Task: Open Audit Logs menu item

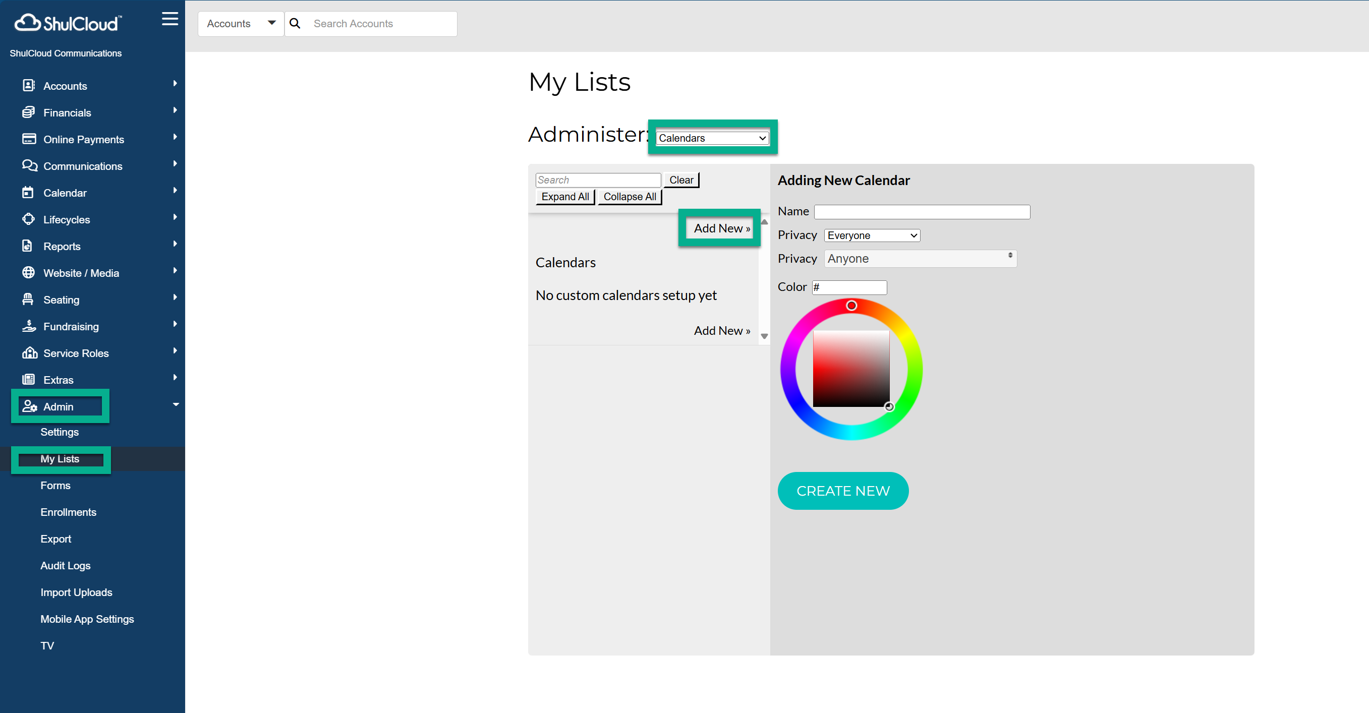Action: click(x=66, y=565)
